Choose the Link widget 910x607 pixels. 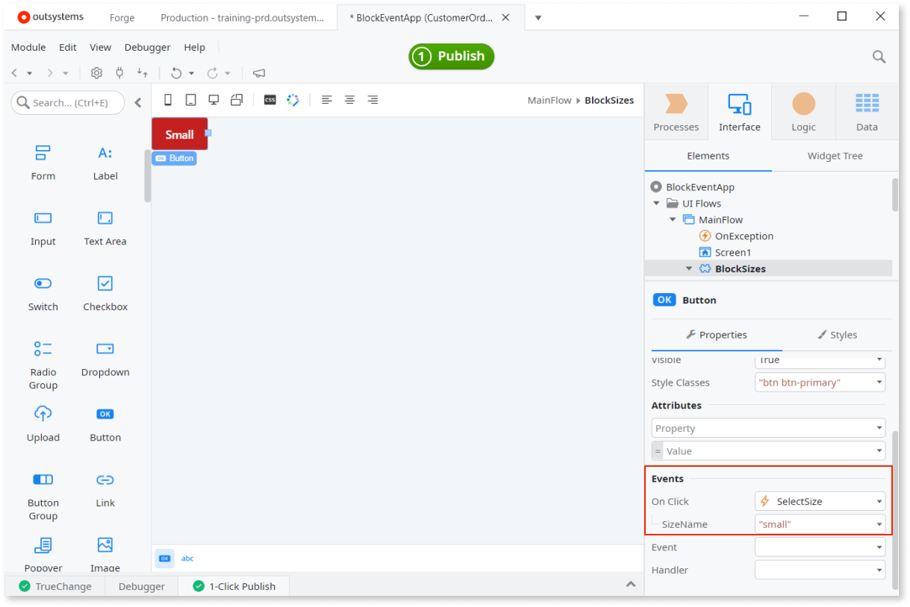[x=105, y=489]
